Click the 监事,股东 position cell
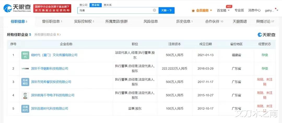 click(x=135, y=108)
